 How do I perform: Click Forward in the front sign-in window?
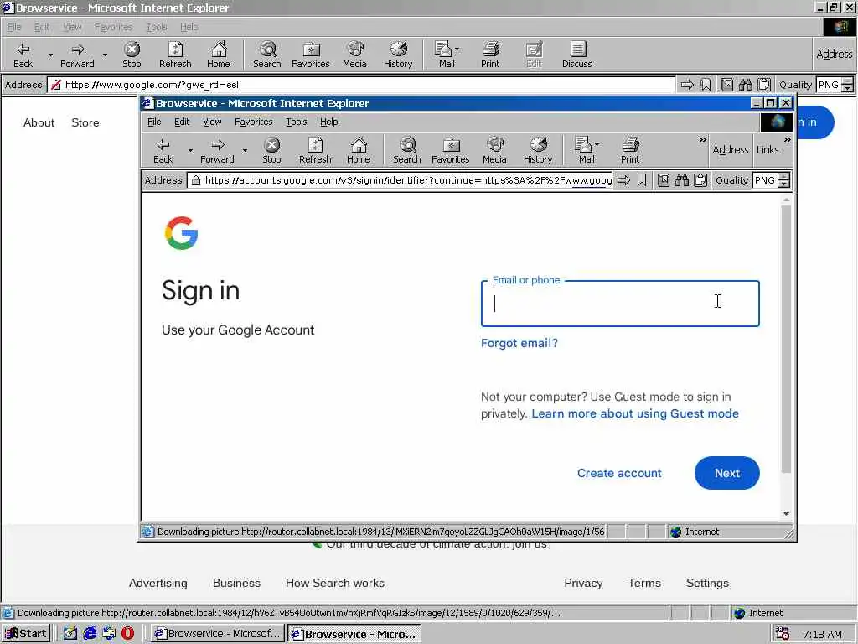click(217, 151)
